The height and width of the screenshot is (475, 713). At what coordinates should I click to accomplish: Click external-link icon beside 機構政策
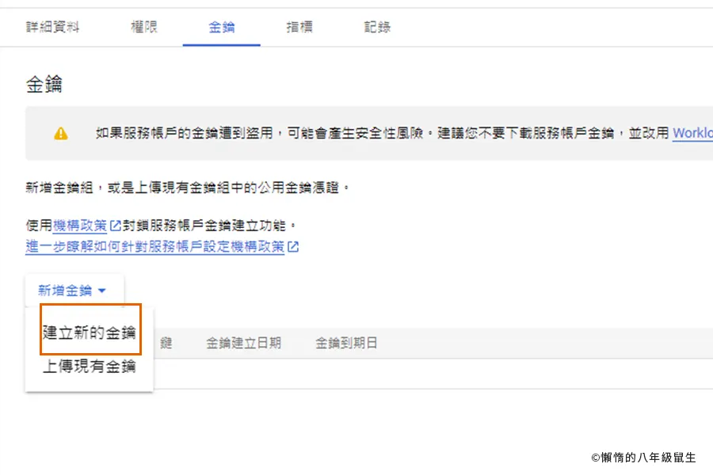tap(116, 226)
